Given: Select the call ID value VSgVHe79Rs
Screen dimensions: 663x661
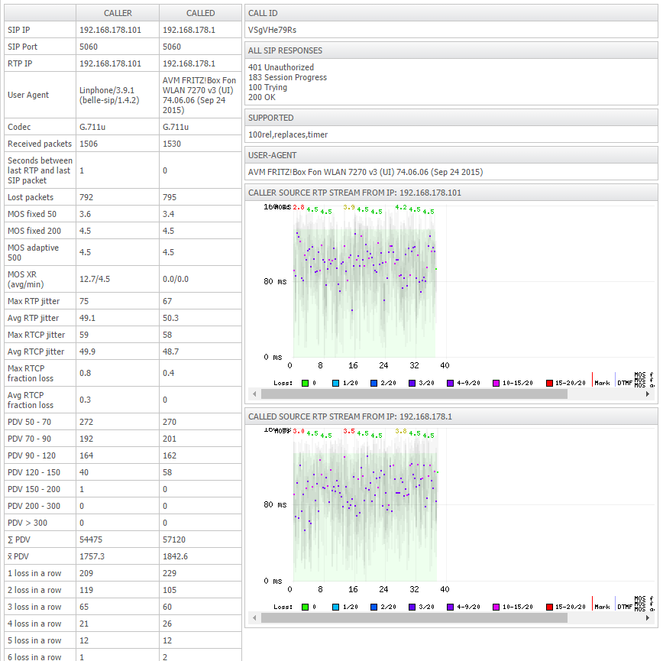Looking at the screenshot, I should click(x=272, y=31).
